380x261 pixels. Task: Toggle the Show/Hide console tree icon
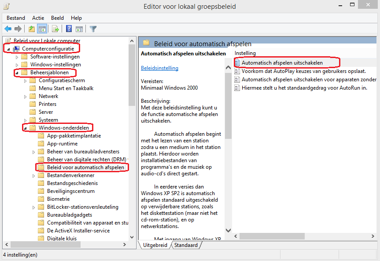coord(42,29)
